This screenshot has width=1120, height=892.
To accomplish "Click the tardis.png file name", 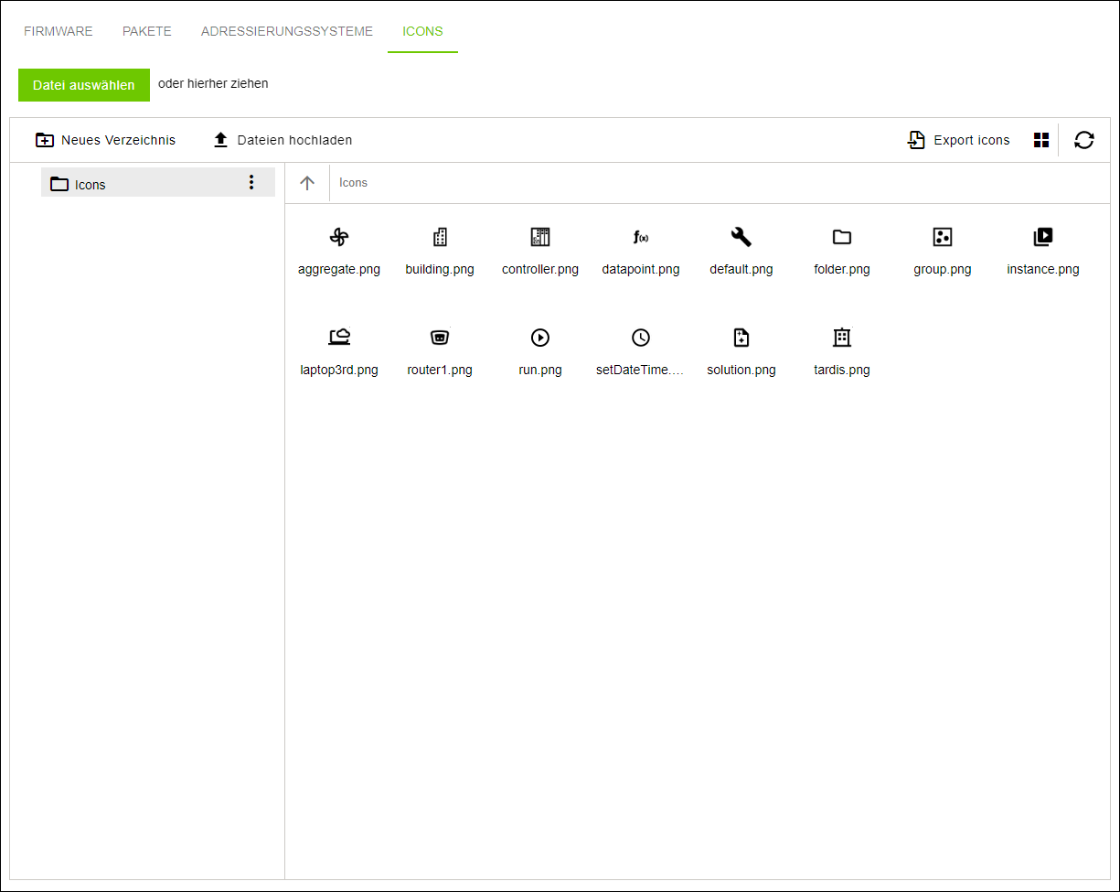I will pos(842,370).
